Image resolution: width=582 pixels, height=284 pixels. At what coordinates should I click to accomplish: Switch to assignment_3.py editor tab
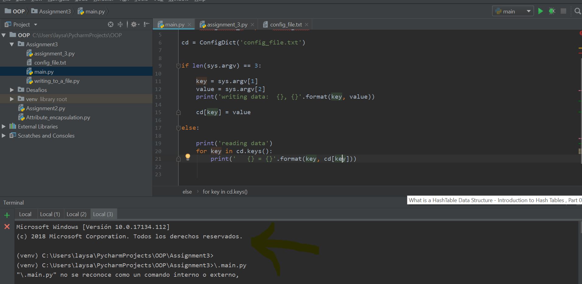[227, 25]
